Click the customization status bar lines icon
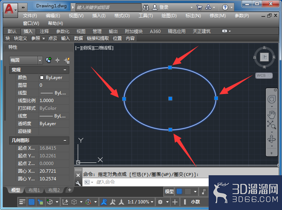Image resolution: width=282 pixels, height=210 pixels. (x=22, y=202)
